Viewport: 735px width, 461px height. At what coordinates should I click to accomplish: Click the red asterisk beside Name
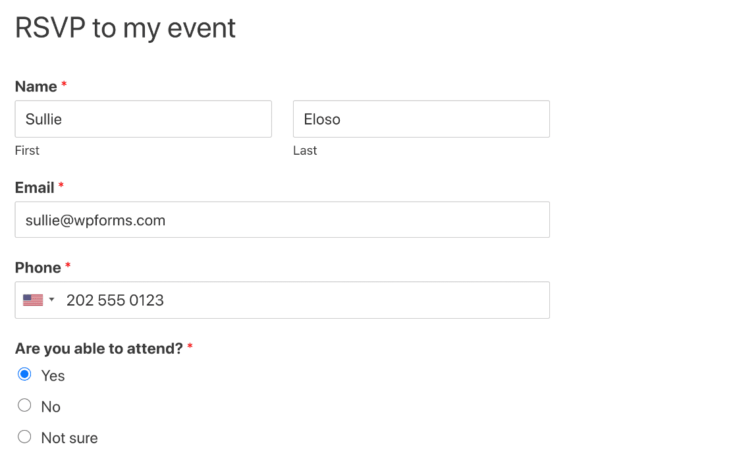64,85
